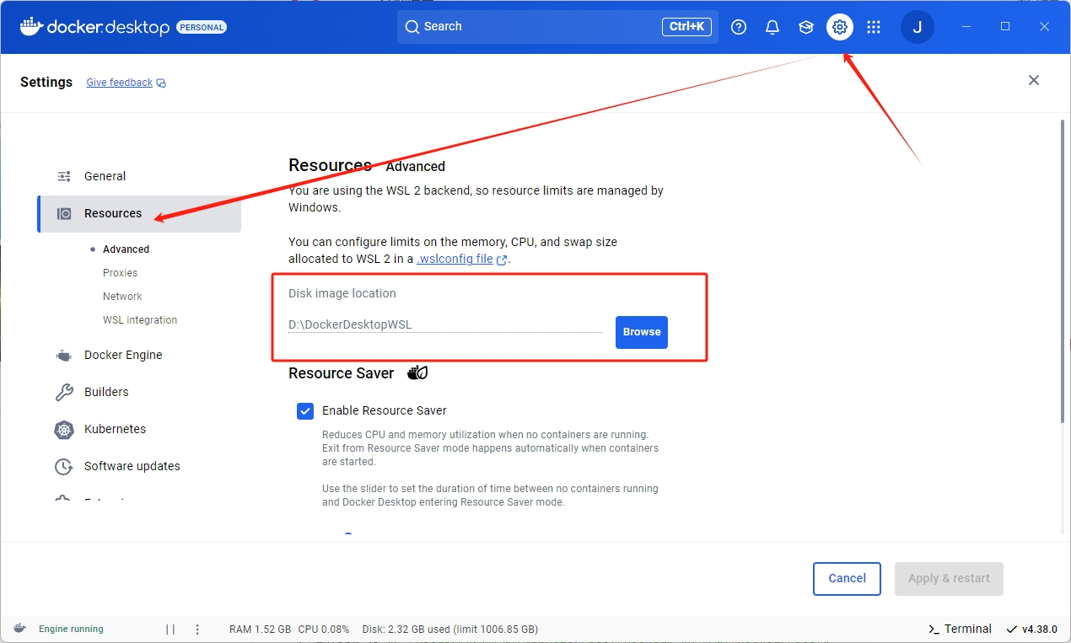Click the Ctrl+K shortcut badge

(686, 27)
